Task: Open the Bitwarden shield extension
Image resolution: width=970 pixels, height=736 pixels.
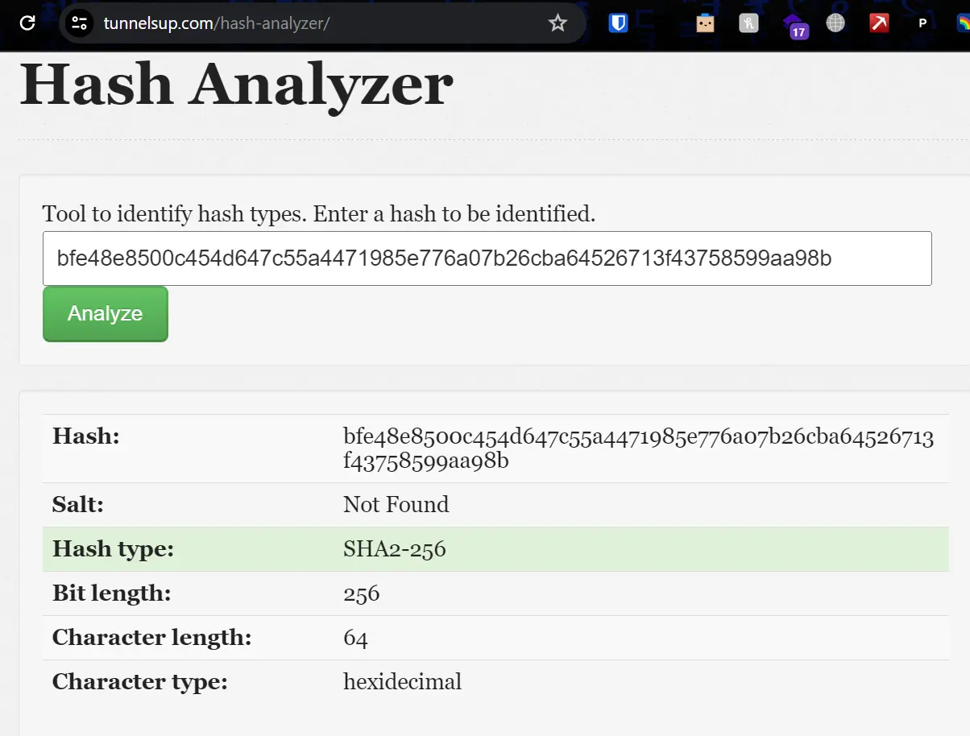Action: point(617,23)
